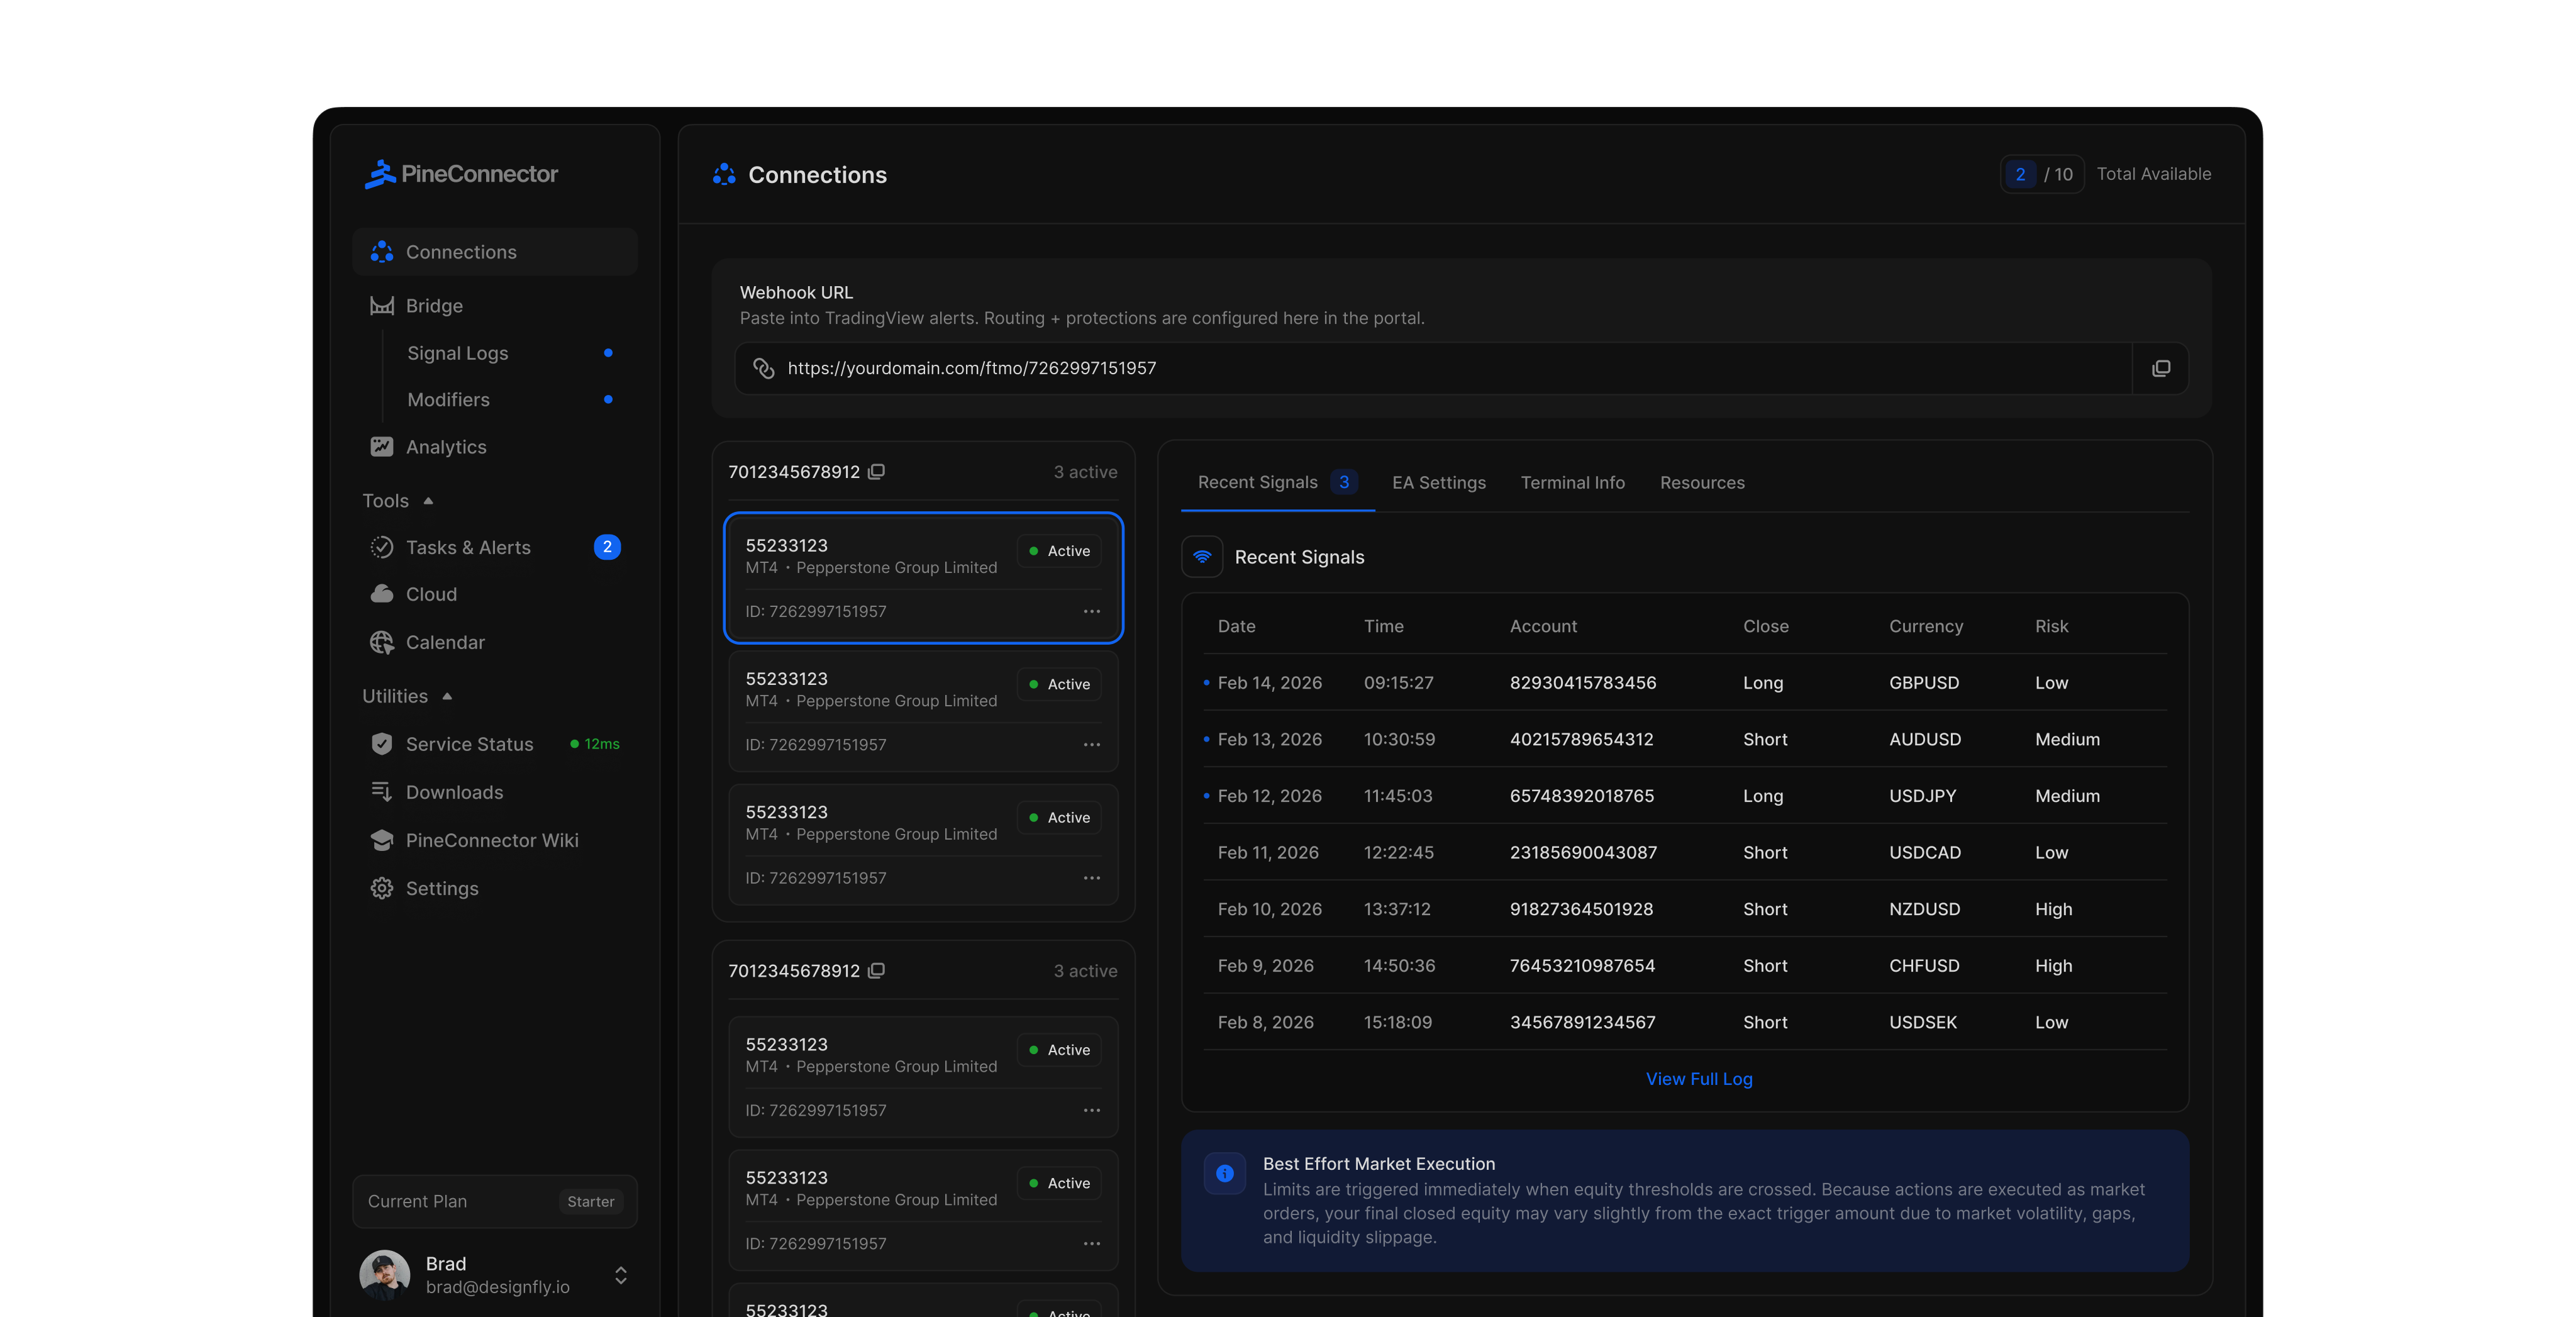Viewport: 2576px width, 1317px height.
Task: Click the 2 / 10 available counter
Action: pyautogui.click(x=2042, y=174)
